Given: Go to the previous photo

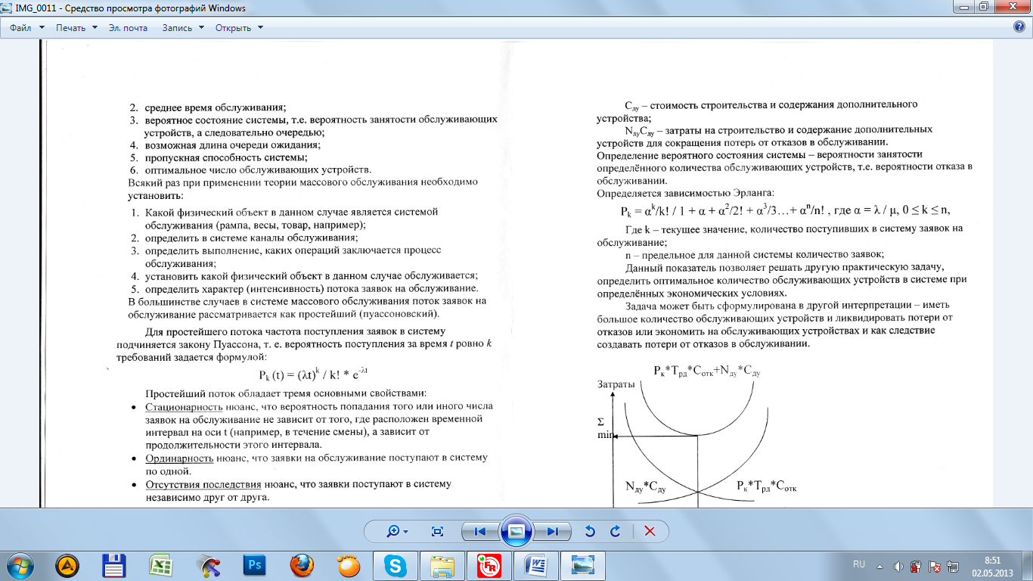Looking at the screenshot, I should tap(479, 531).
